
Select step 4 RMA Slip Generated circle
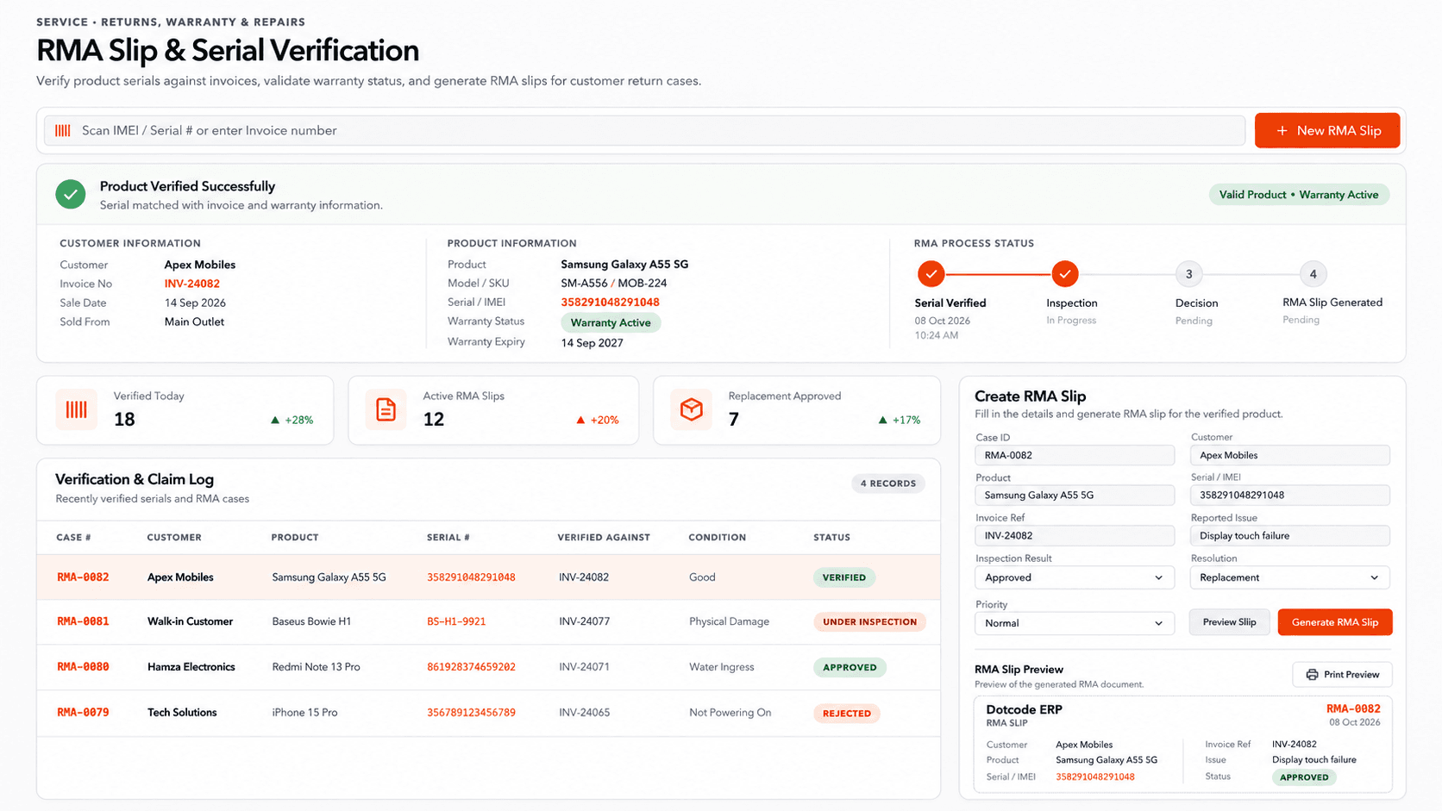coord(1313,274)
